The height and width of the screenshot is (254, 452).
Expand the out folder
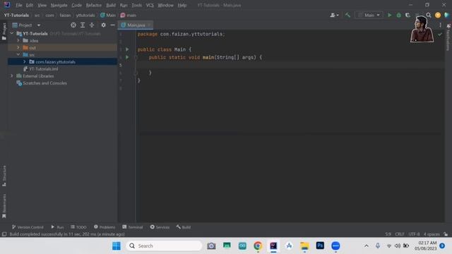coord(18,47)
